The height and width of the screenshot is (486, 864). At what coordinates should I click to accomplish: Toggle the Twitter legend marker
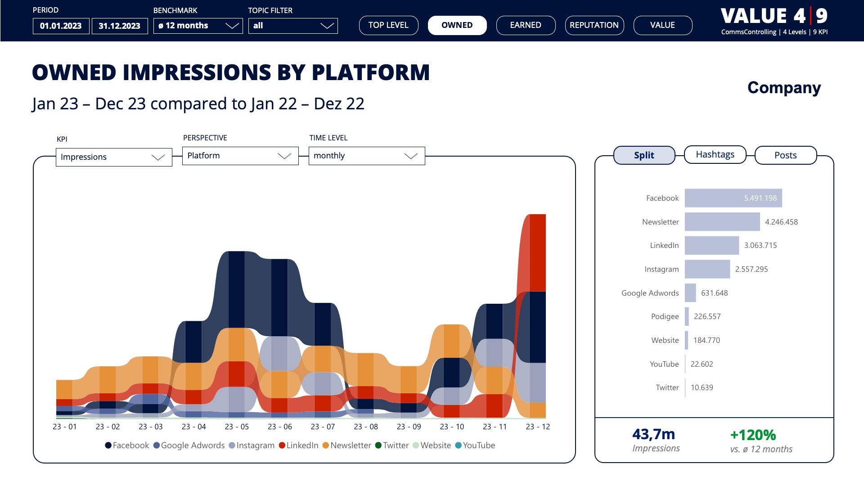tap(378, 445)
